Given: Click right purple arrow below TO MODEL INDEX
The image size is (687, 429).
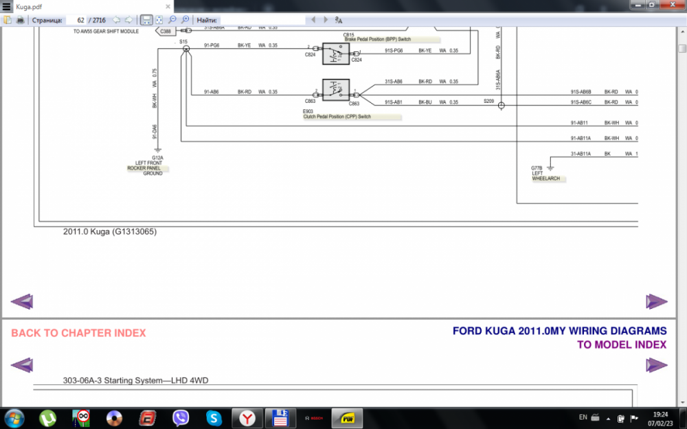Looking at the screenshot, I should (x=657, y=364).
